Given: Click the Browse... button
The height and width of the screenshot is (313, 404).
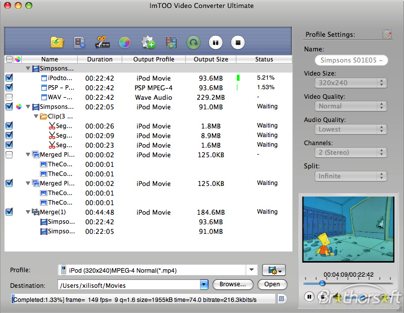Looking at the screenshot, I should [233, 284].
